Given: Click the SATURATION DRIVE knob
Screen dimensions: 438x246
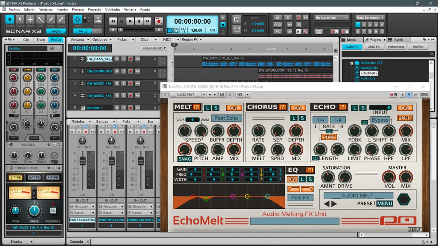Looking at the screenshot, I should (345, 177).
